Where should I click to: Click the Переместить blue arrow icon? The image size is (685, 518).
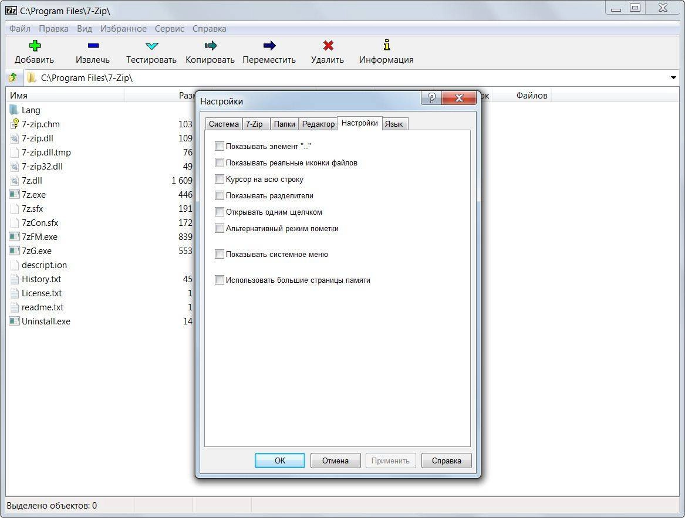click(269, 45)
